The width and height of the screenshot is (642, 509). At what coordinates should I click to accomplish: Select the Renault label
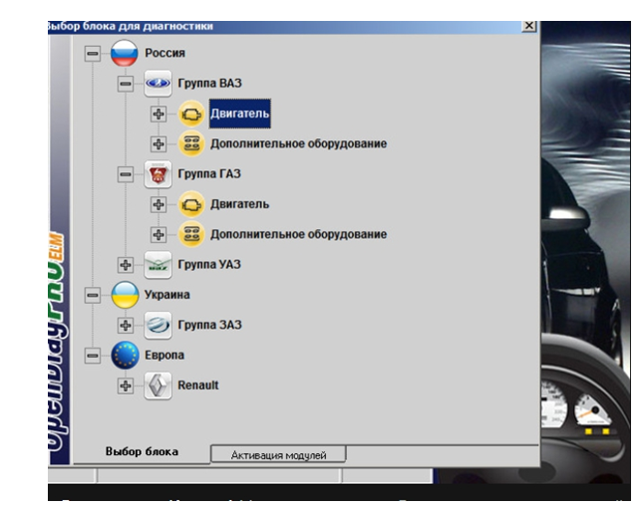coord(198,385)
